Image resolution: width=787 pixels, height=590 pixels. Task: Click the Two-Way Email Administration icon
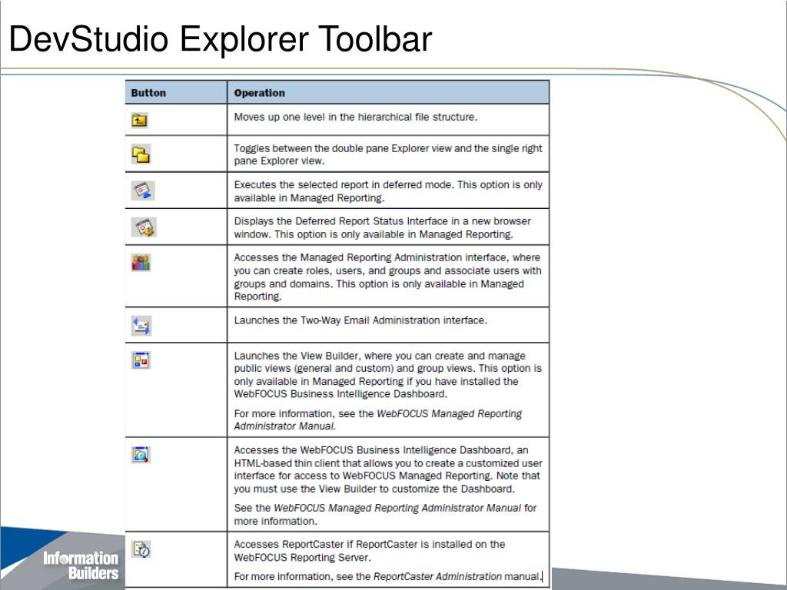point(141,326)
